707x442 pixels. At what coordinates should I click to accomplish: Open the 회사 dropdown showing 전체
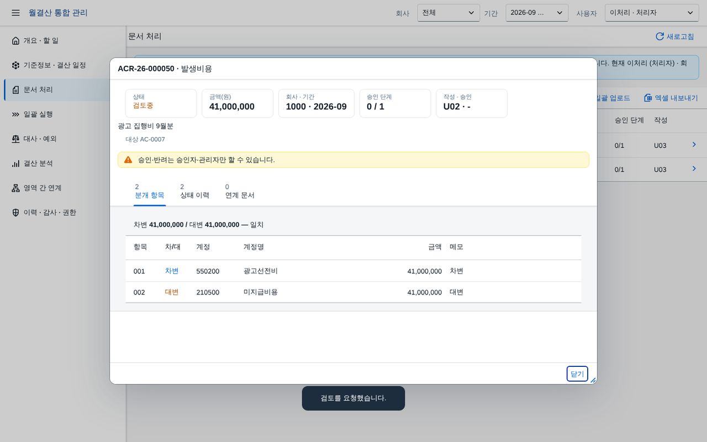coord(449,13)
